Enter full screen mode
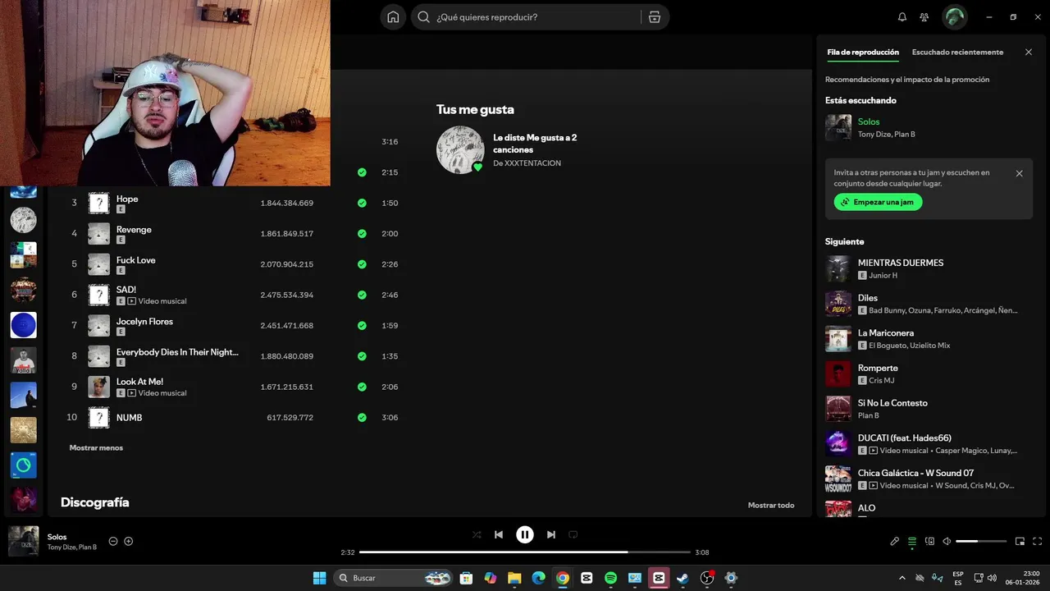 pyautogui.click(x=1038, y=542)
